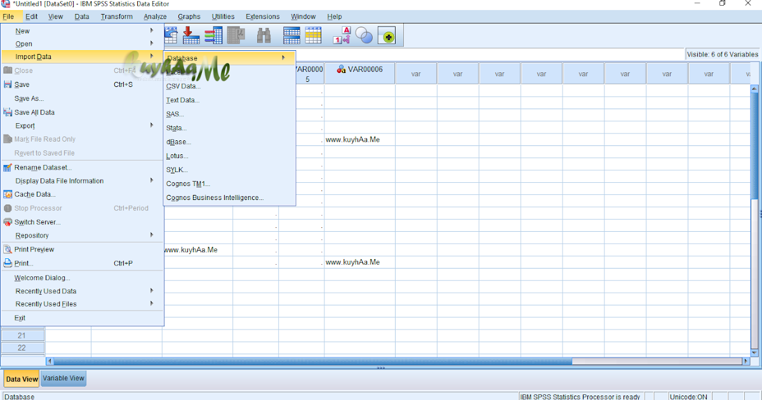Click the grayed Run Descriptive Statistics toolbar icon
The width and height of the screenshot is (762, 400).
point(236,36)
